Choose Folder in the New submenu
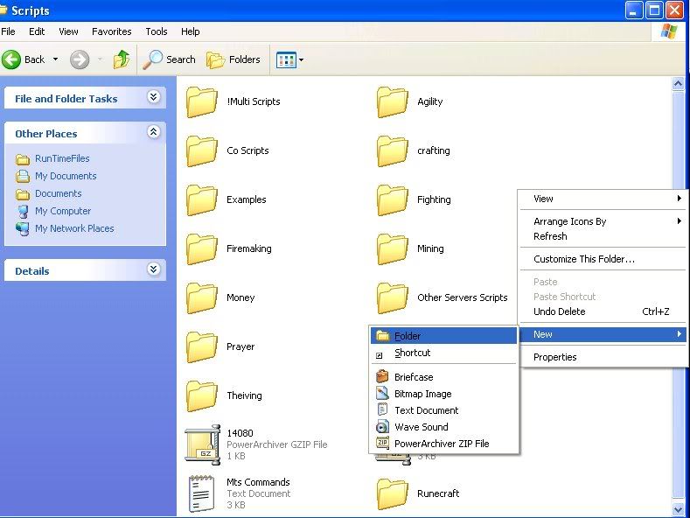The width and height of the screenshot is (690, 518). (408, 336)
